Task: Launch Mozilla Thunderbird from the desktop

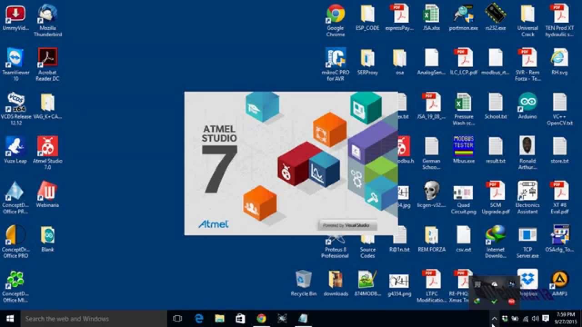Action: pos(47,21)
